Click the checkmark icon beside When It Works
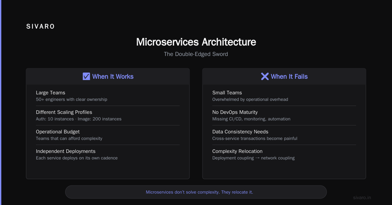392x205 pixels. click(86, 76)
